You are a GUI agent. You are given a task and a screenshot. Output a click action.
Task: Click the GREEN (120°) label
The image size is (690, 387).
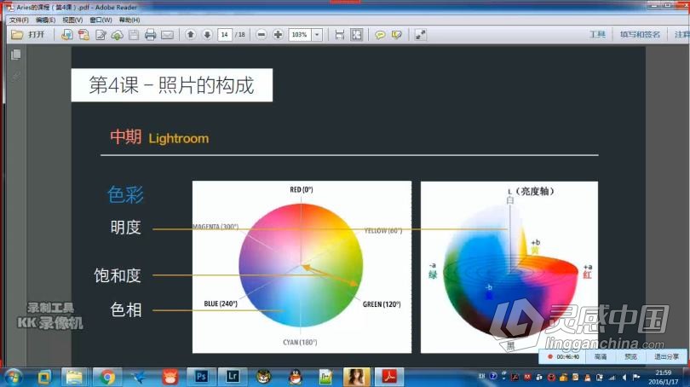click(x=382, y=304)
